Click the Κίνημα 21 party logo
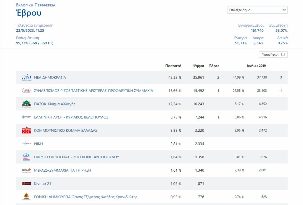 point(26,183)
